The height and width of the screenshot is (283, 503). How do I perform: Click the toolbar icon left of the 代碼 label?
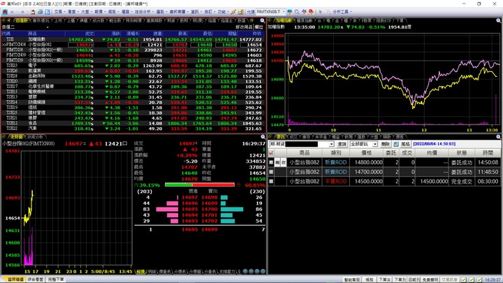pyautogui.click(x=240, y=12)
